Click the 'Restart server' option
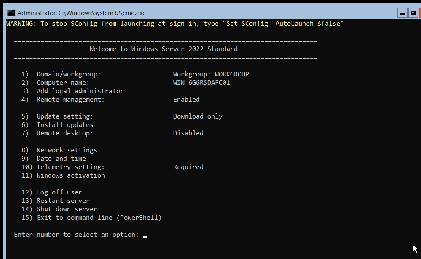This screenshot has width=421, height=259. tap(63, 201)
